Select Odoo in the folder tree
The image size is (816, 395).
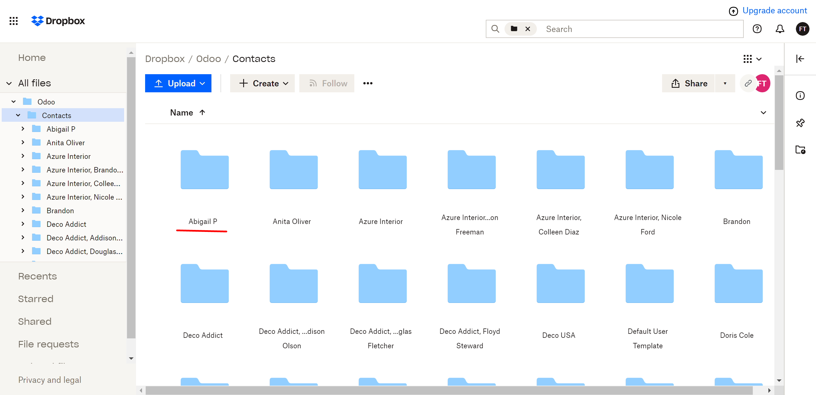point(46,102)
